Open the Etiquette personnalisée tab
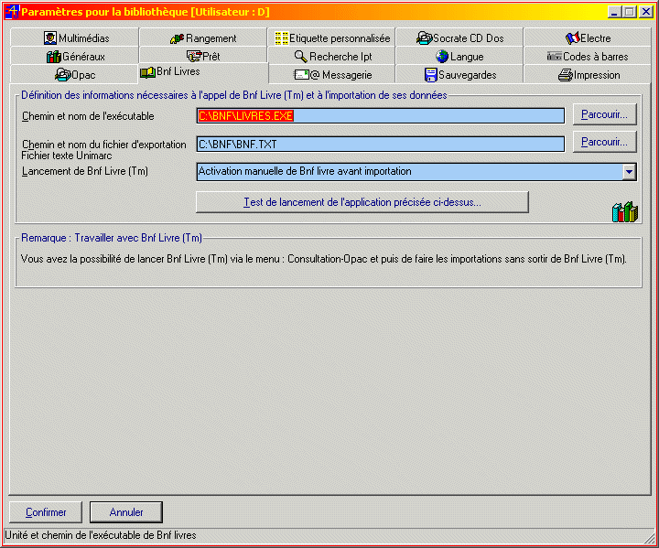The height and width of the screenshot is (548, 659). click(x=332, y=38)
